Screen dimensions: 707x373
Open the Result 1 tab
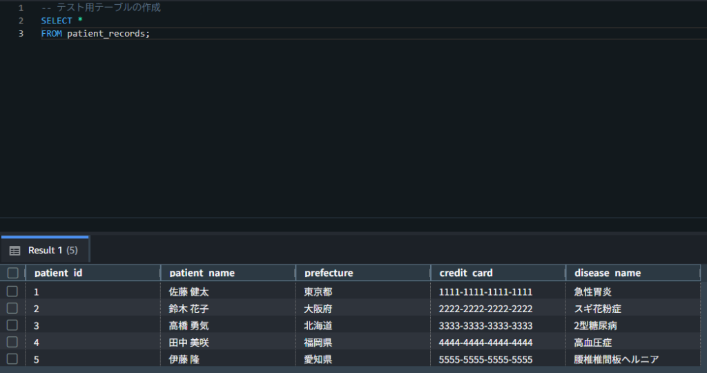point(45,249)
